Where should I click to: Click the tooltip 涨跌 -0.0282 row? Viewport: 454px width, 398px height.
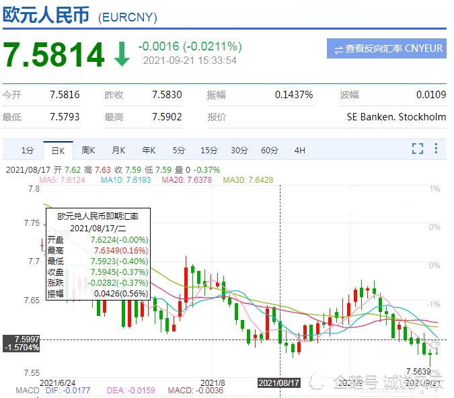pyautogui.click(x=98, y=283)
